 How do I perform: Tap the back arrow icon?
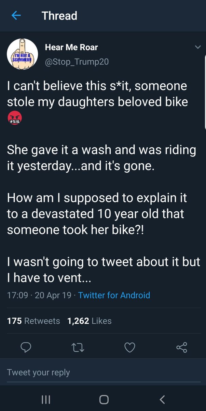coord(16,16)
